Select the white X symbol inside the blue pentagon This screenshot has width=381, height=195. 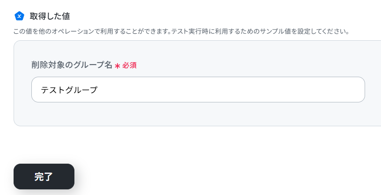(19, 16)
